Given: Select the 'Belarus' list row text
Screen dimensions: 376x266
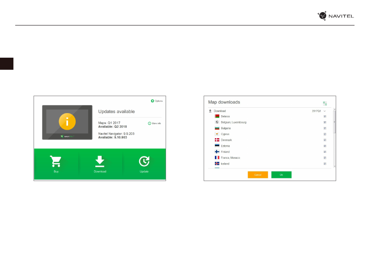Looking at the screenshot, I should (x=225, y=116).
